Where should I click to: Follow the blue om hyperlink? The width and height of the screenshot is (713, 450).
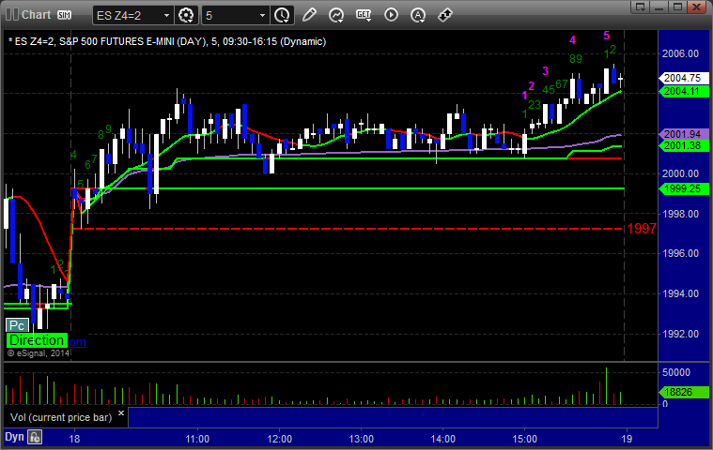[x=77, y=342]
